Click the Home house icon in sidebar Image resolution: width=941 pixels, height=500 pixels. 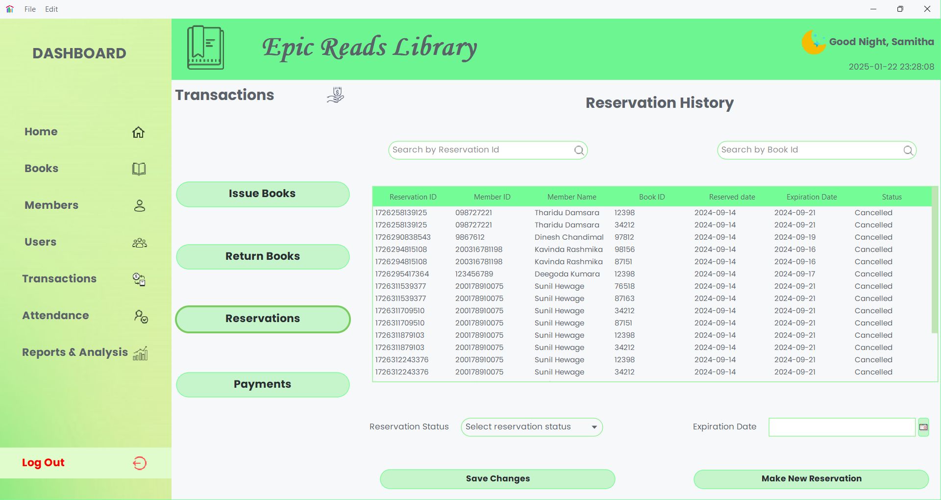[138, 132]
